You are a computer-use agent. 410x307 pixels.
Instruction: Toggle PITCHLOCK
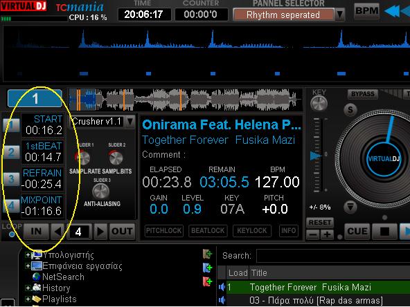[x=163, y=231]
